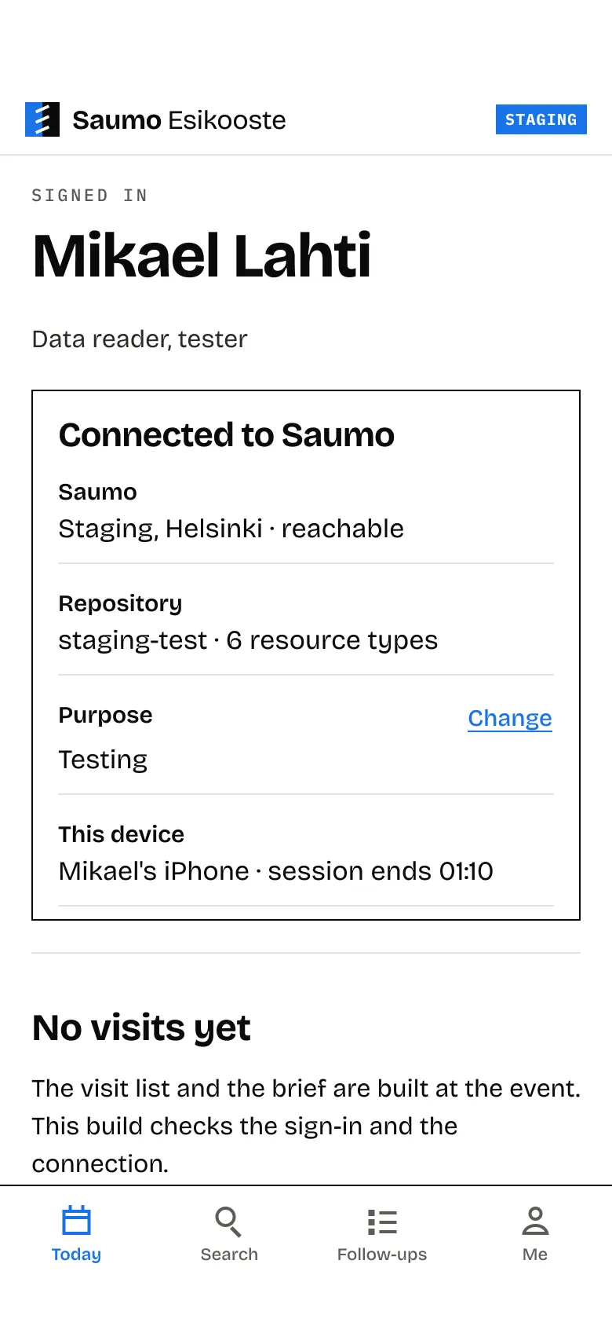Tap the Saumo Esikooste logo icon
The width and height of the screenshot is (612, 1326).
[42, 119]
